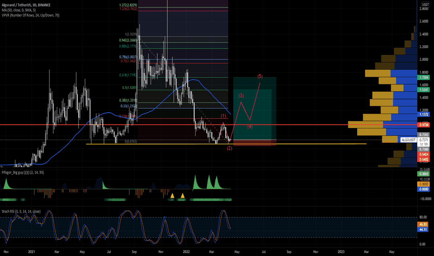Click the -10.0000 Pifagor scale label

pyautogui.click(x=425, y=199)
